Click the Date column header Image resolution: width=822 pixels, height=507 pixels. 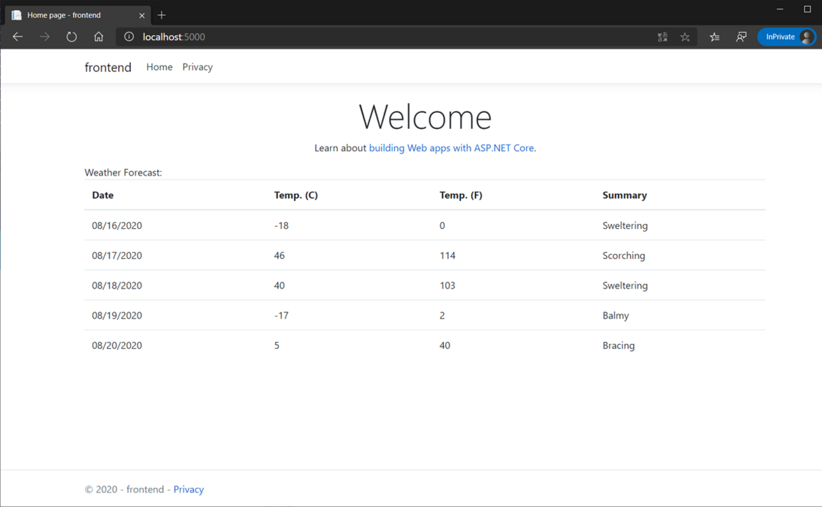102,195
